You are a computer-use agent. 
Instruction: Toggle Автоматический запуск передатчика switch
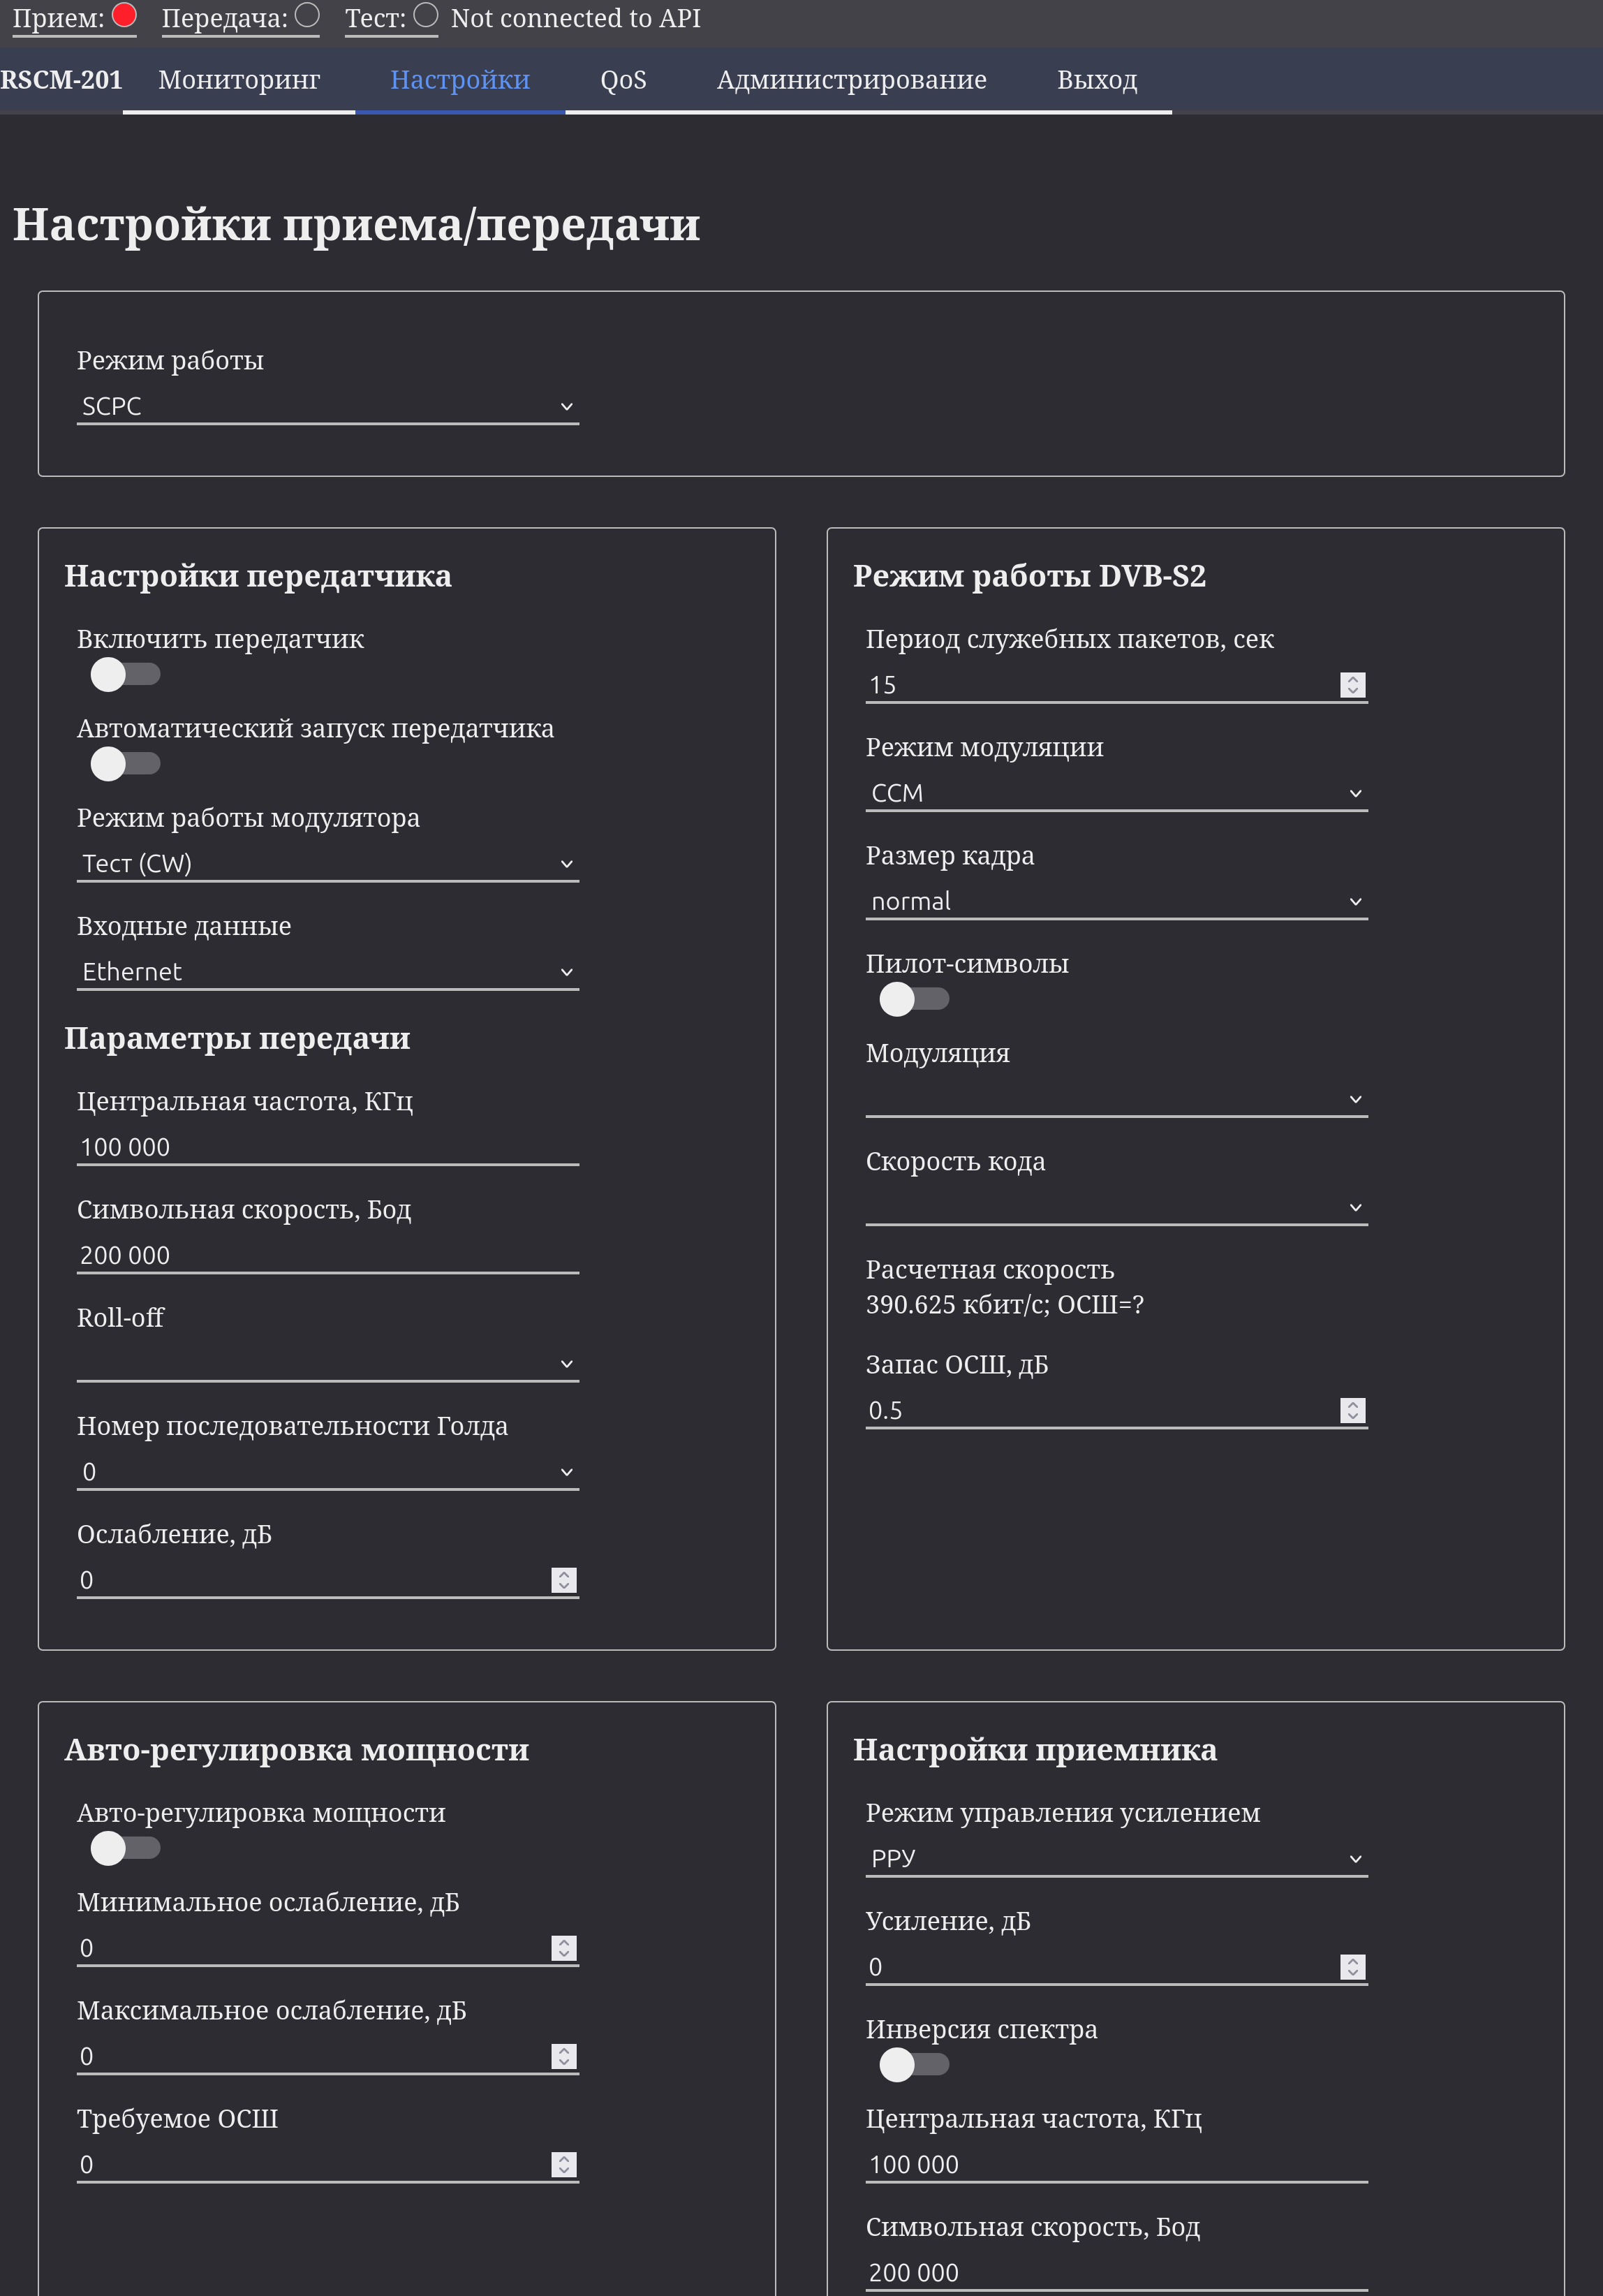click(125, 764)
